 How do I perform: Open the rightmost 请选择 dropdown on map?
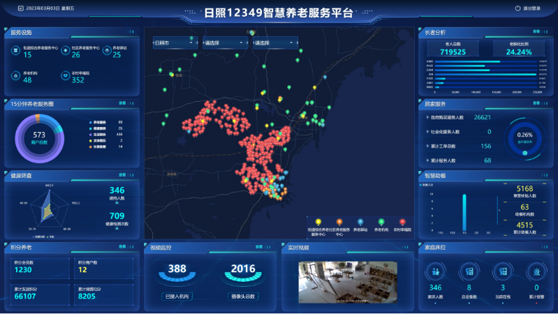click(x=273, y=43)
